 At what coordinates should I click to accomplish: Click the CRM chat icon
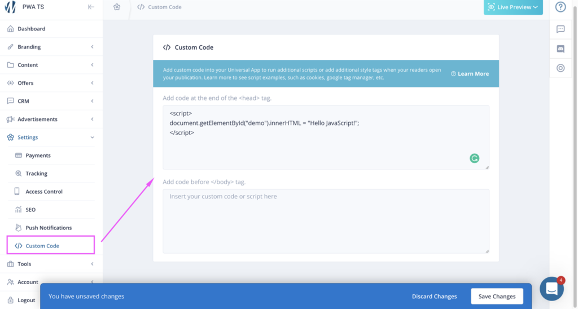(x=10, y=101)
